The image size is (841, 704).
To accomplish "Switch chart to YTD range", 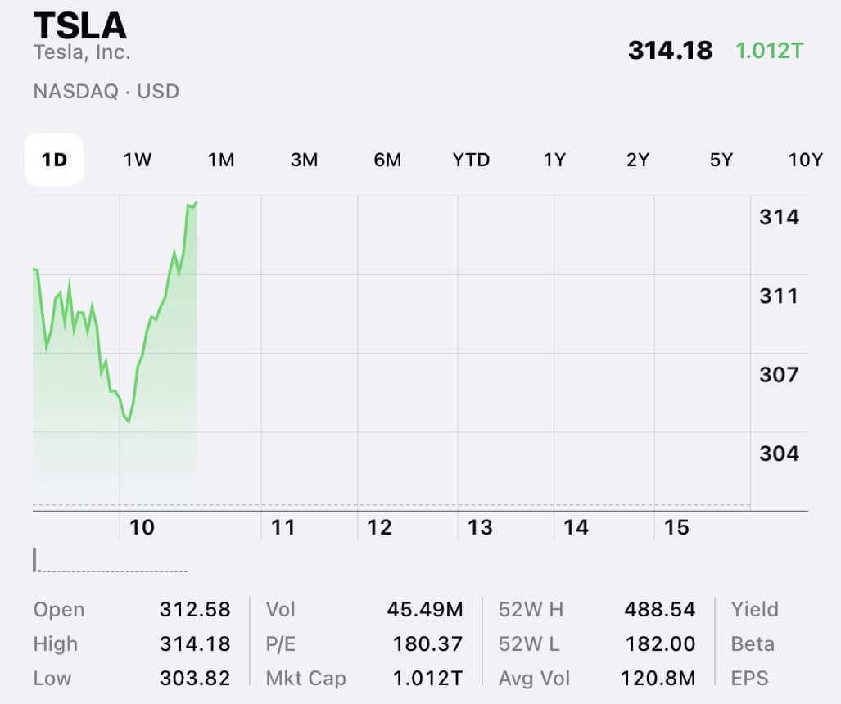I will click(471, 160).
